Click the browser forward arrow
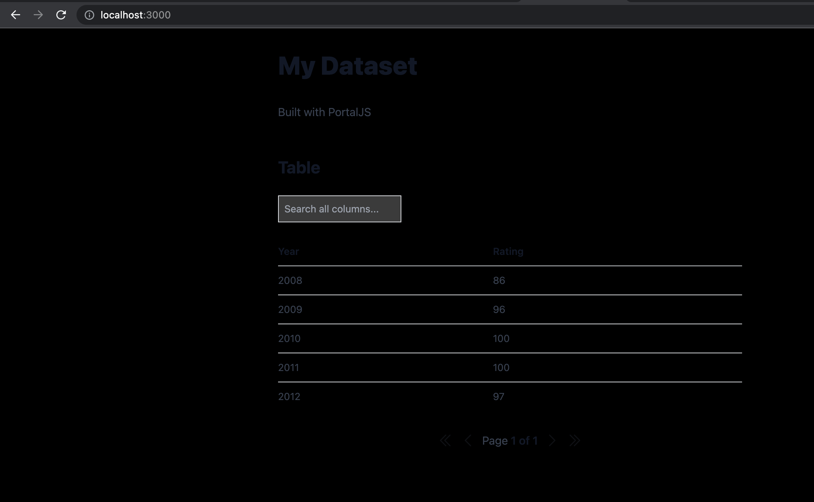 tap(38, 15)
